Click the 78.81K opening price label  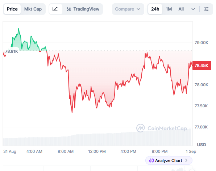click(11, 51)
